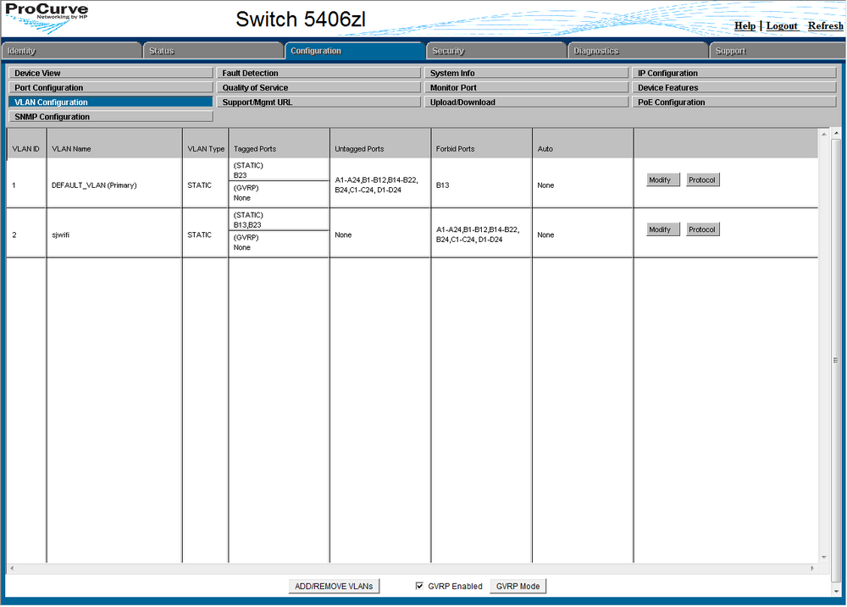Screen dimensions: 847x607
Task: Open IP Configuration submenu
Action: coord(734,73)
